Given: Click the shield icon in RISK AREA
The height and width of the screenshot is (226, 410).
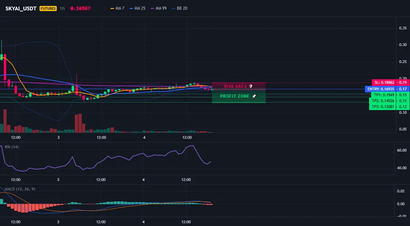Looking at the screenshot, I should [250, 86].
